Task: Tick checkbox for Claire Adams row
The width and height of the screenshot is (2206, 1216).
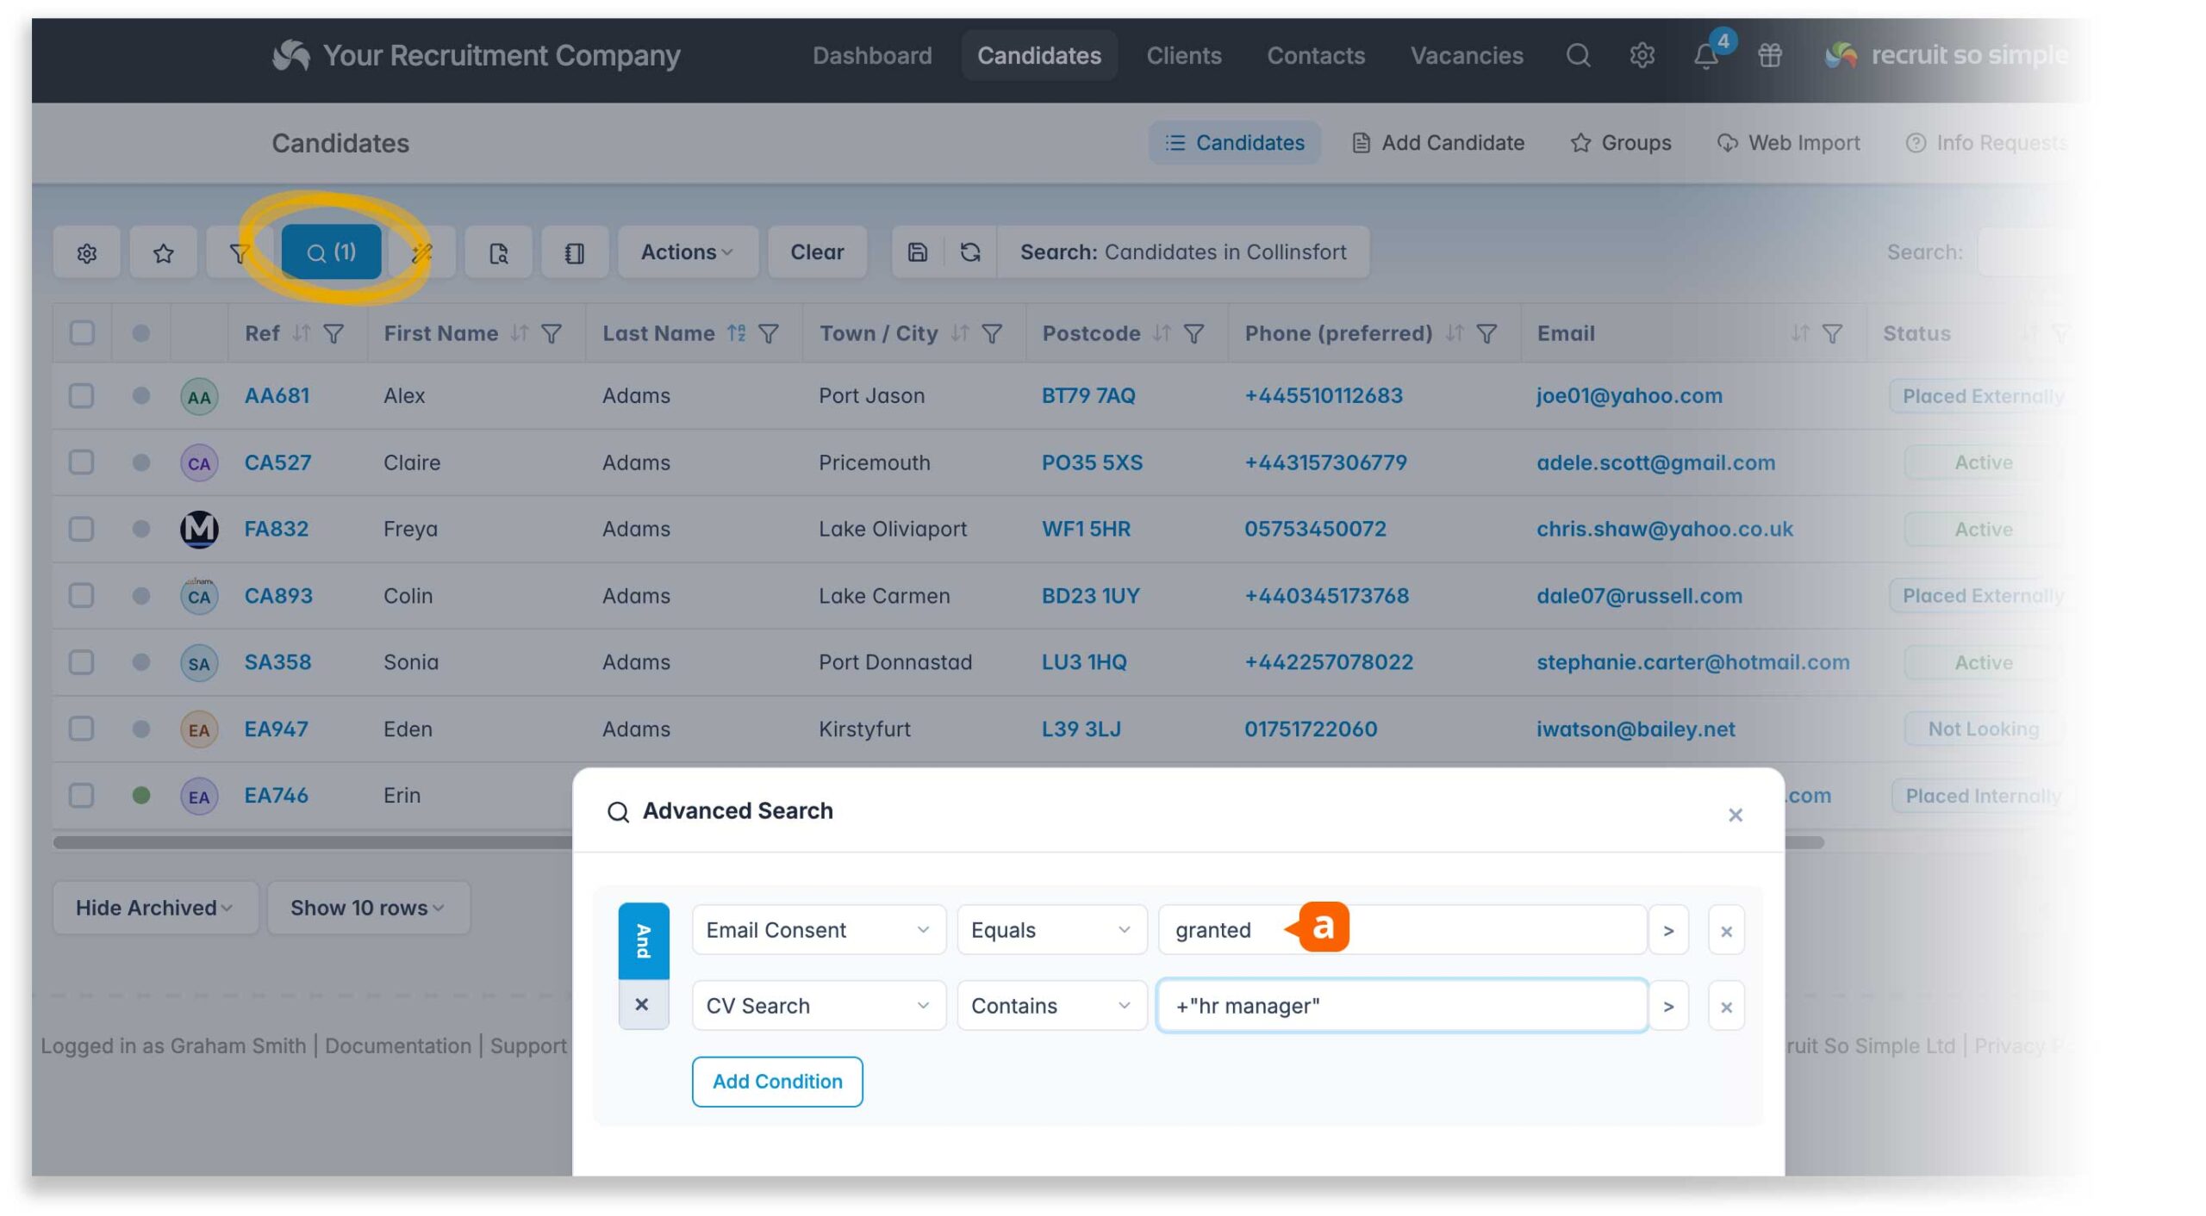Action: 82,462
